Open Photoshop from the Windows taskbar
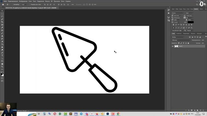Screen dimensions: 207x116 click(x=108, y=114)
